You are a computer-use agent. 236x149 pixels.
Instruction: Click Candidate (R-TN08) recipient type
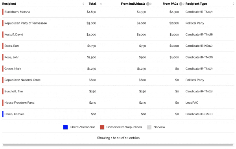[x=199, y=35]
